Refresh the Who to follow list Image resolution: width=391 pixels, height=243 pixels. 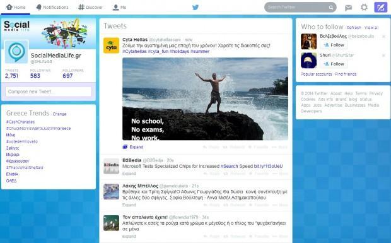click(x=354, y=28)
